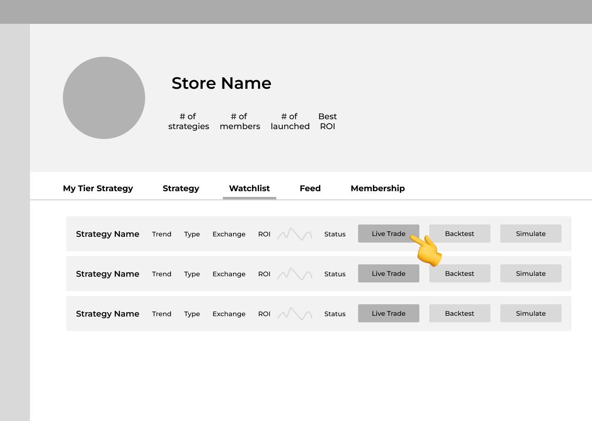Open the first Strategy Name in watchlist
Image resolution: width=592 pixels, height=421 pixels.
pos(108,234)
